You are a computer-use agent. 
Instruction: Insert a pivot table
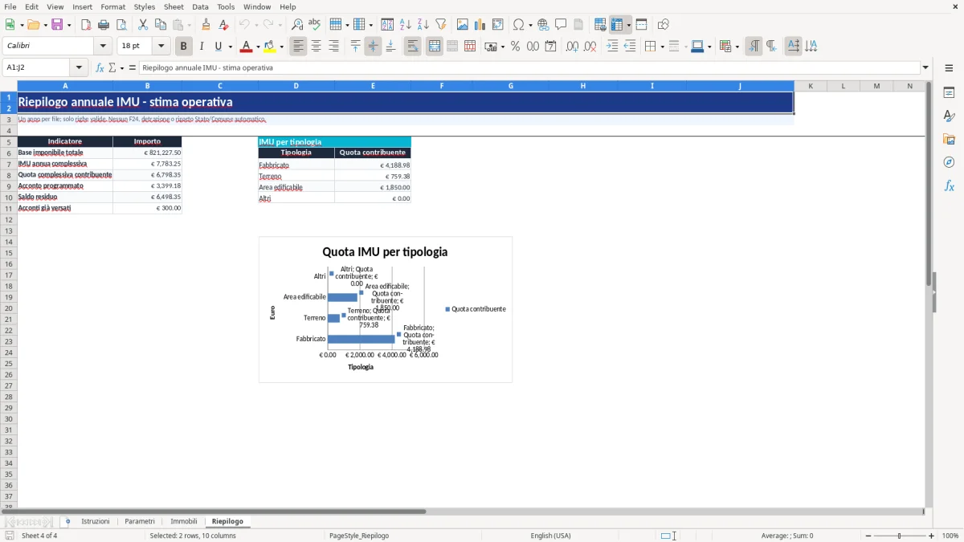point(498,25)
